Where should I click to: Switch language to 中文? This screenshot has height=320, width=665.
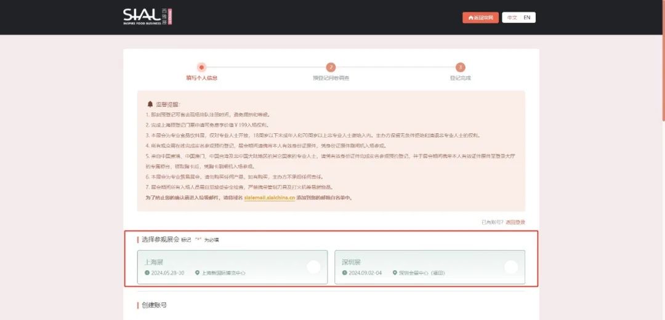click(x=512, y=18)
